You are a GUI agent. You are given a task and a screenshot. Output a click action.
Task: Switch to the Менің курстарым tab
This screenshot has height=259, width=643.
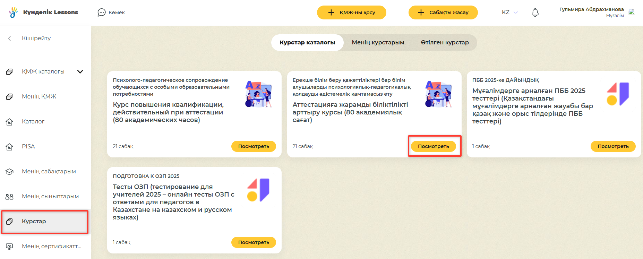click(x=378, y=43)
